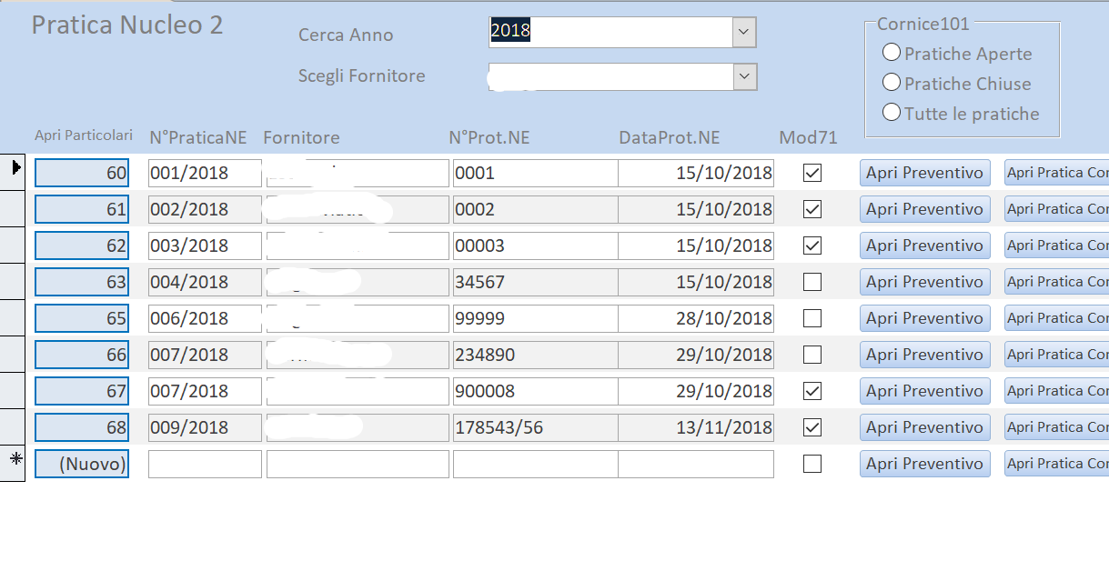Open the Scegli Fornitore dropdown arrow
The width and height of the screenshot is (1109, 561).
[x=745, y=76]
